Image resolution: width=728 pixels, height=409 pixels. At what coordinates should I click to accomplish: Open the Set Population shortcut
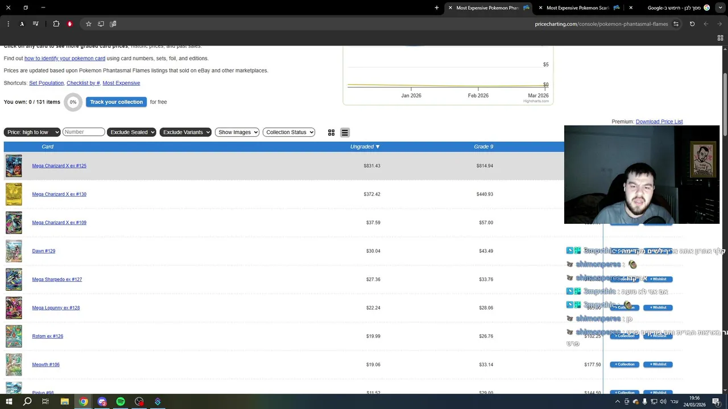point(46,83)
